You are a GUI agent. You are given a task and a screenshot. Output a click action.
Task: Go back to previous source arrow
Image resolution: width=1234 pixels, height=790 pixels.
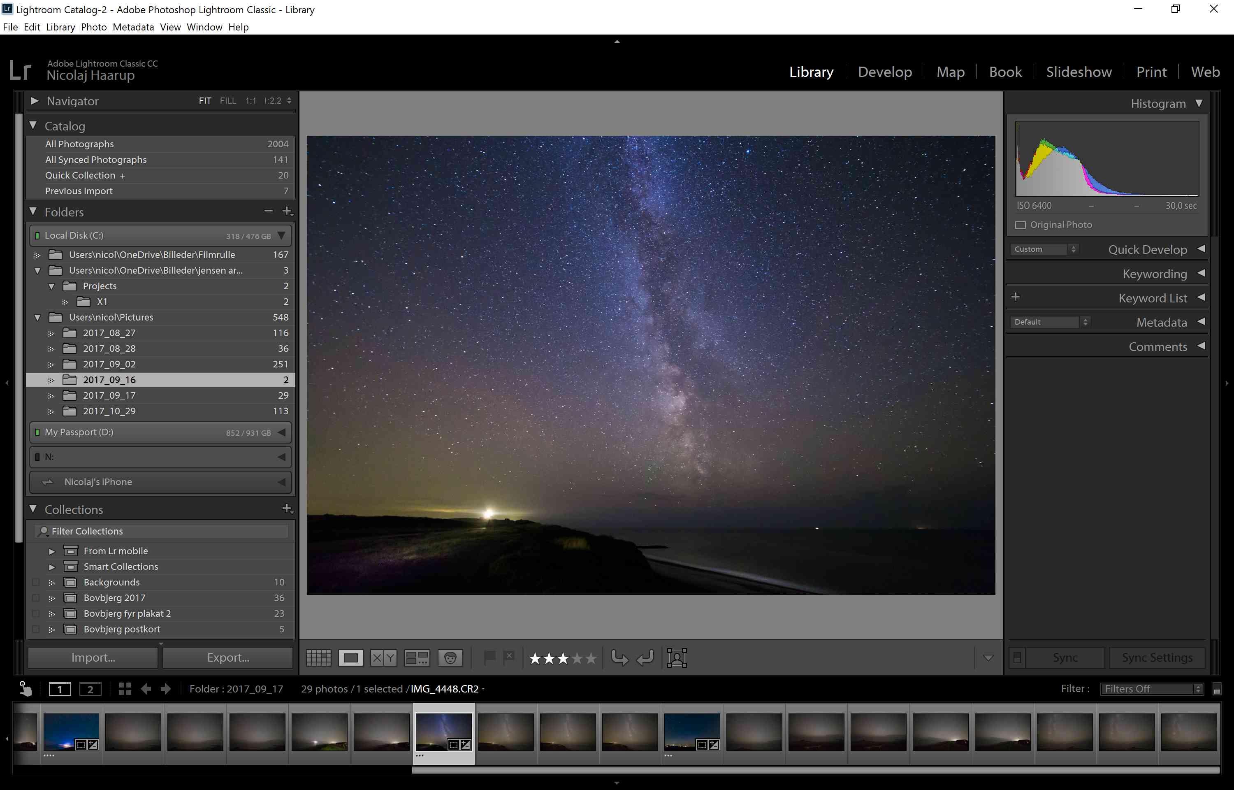click(146, 689)
